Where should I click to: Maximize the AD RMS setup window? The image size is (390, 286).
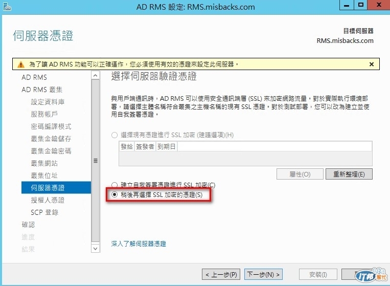pyautogui.click(x=360, y=5)
